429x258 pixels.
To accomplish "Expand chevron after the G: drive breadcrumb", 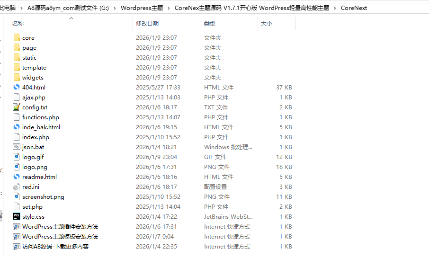I will click(115, 8).
